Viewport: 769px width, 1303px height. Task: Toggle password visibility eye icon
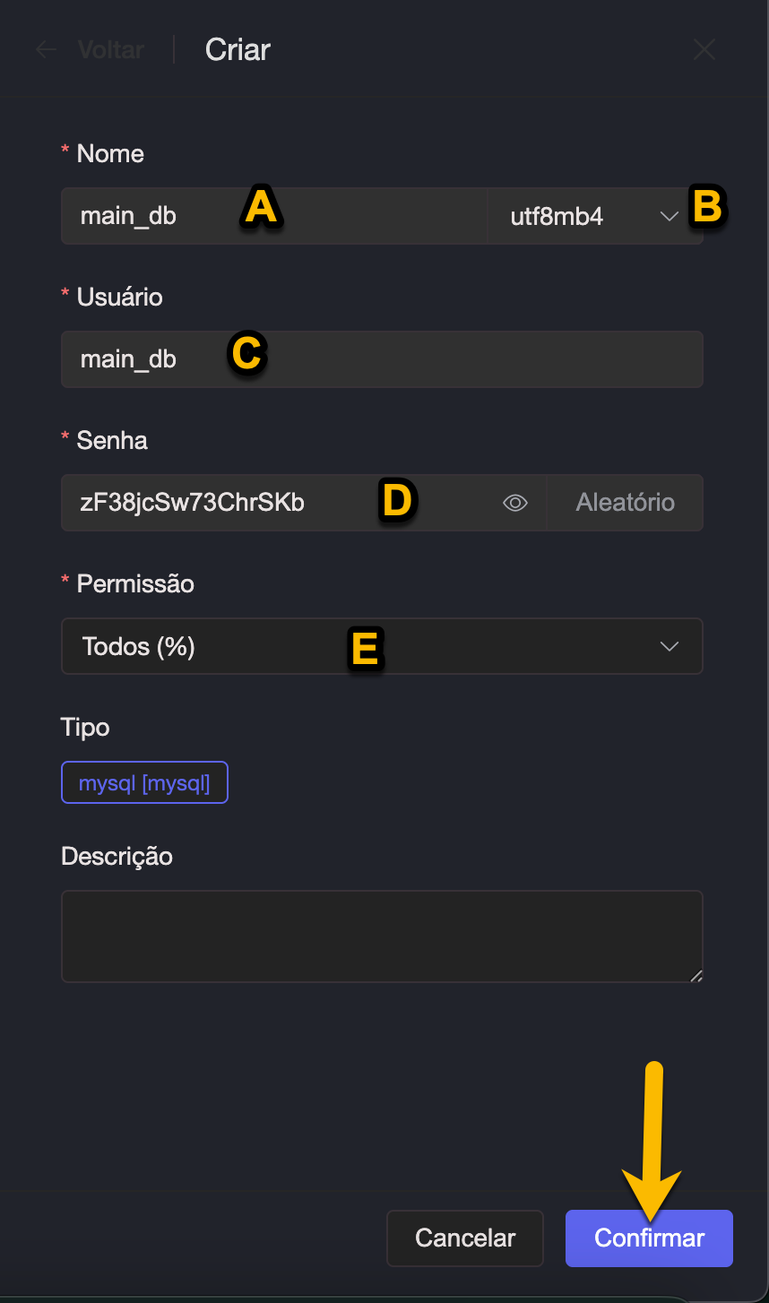point(515,503)
